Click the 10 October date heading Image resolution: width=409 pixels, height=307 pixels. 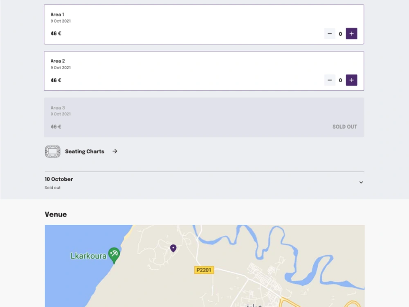click(58, 179)
